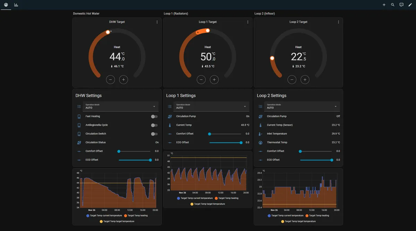Toggle the Antilegionella Cycle switch
Viewport: 416px width, 231px height.
tap(154, 125)
